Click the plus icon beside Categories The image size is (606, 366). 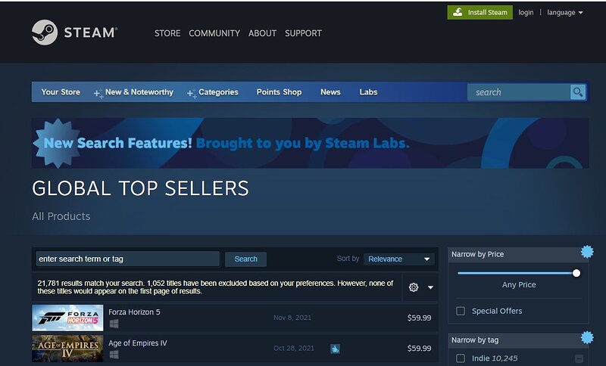coord(192,93)
